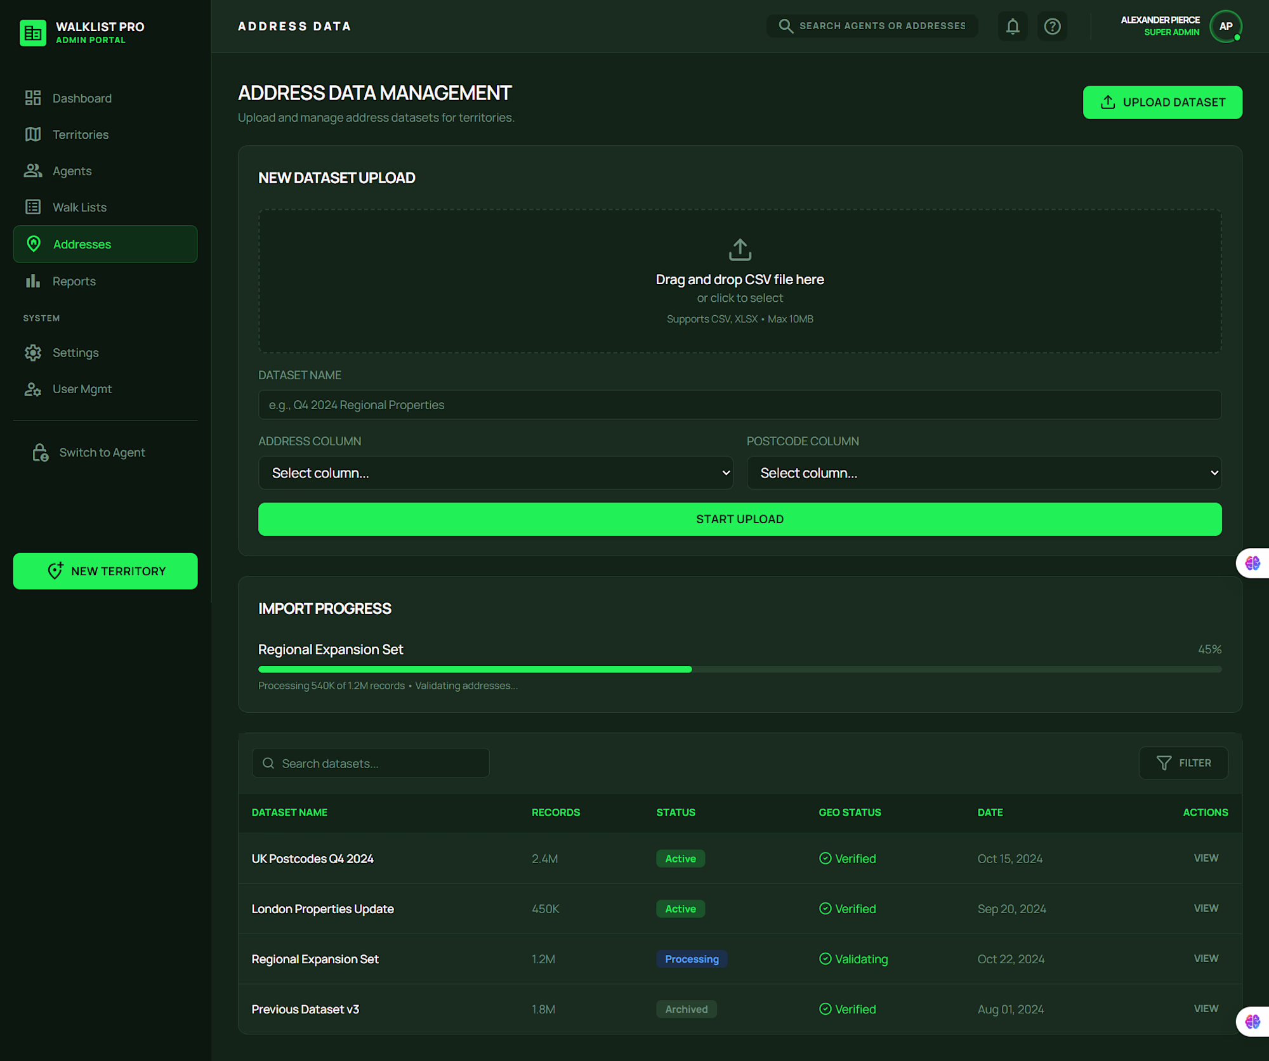The image size is (1269, 1061).
Task: Click the Upload Dataset button
Action: pos(1162,102)
